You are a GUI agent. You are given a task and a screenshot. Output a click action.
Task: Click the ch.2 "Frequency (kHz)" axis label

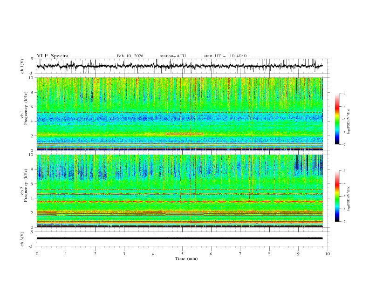(26, 185)
